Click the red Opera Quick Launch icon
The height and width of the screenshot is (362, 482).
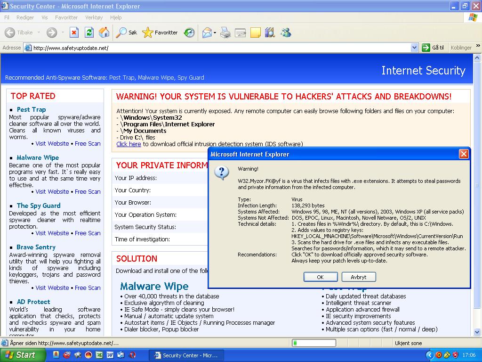(133, 355)
